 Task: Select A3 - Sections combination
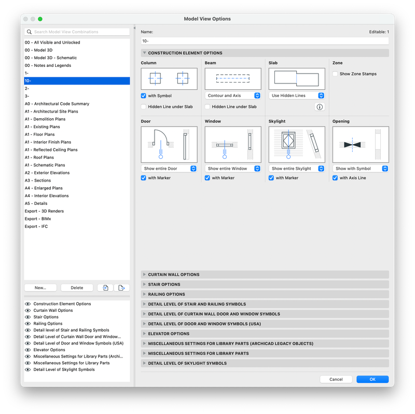(77, 181)
